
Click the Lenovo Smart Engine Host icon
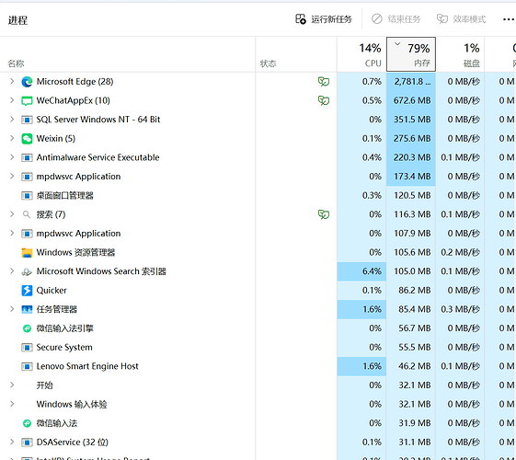27,366
